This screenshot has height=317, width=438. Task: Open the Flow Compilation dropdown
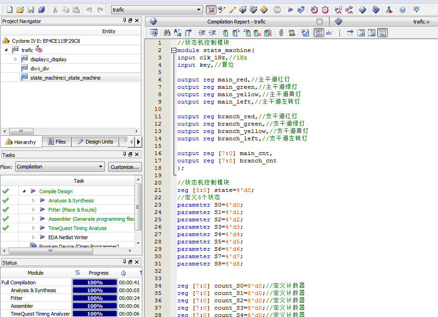tap(101, 167)
